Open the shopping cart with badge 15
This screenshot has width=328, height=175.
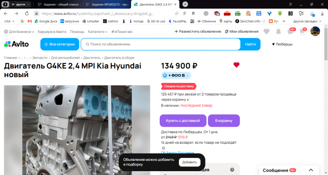point(302,32)
